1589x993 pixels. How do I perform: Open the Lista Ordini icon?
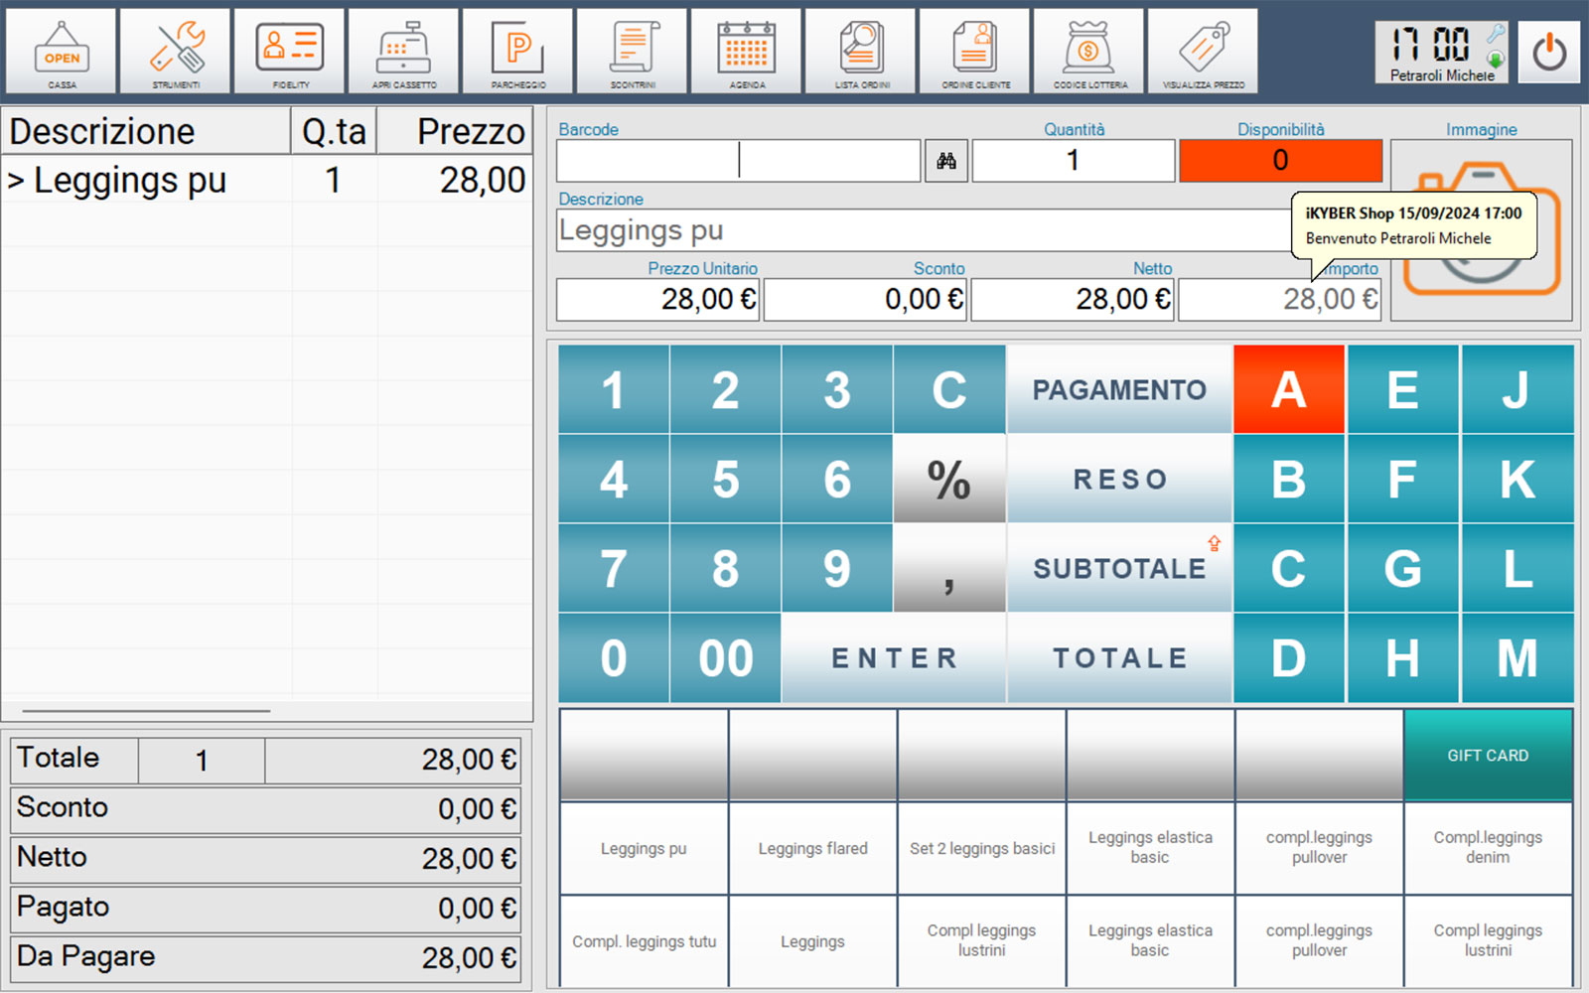[861, 52]
